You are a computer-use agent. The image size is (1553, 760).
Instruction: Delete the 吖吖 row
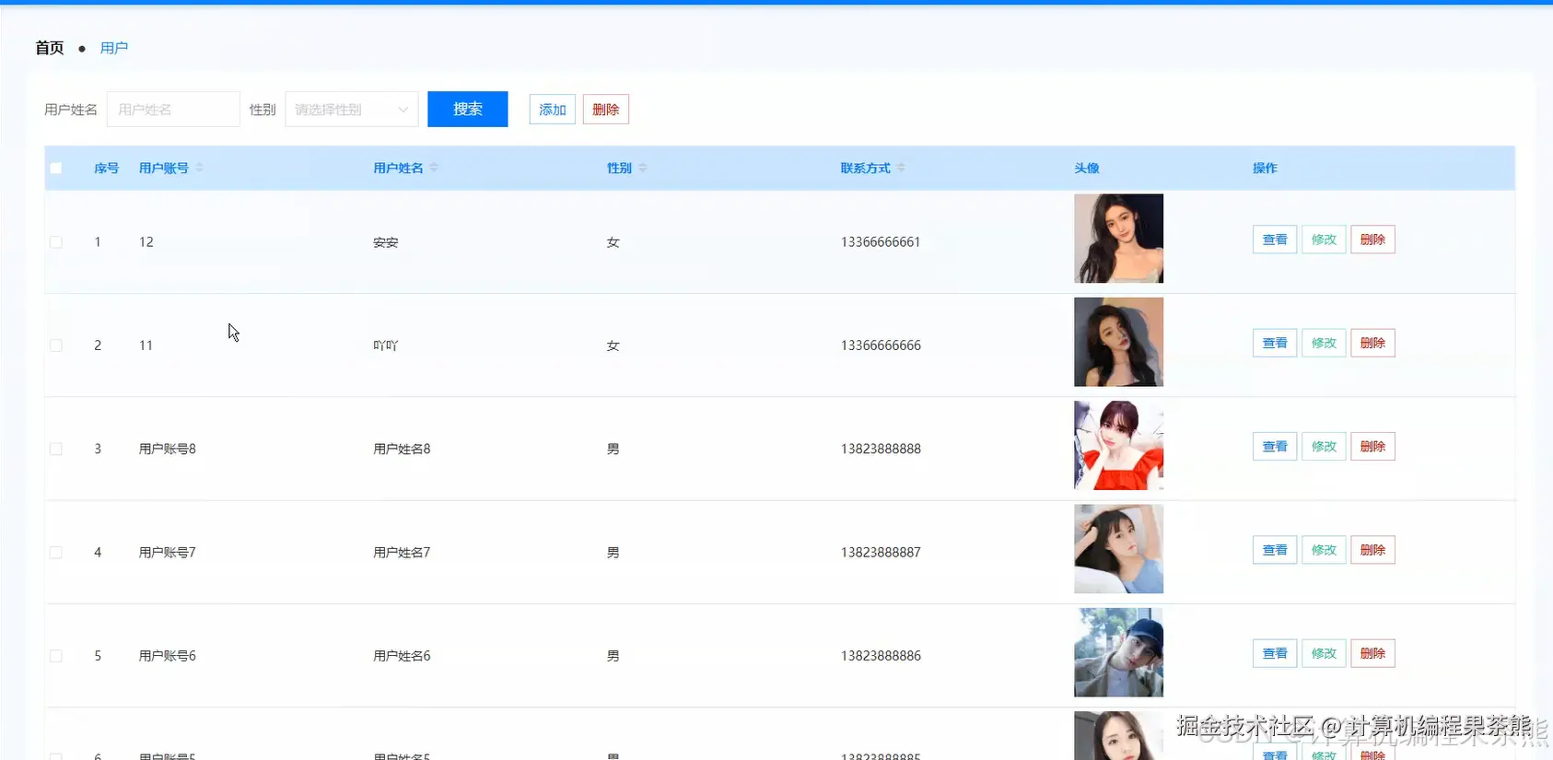click(1372, 343)
